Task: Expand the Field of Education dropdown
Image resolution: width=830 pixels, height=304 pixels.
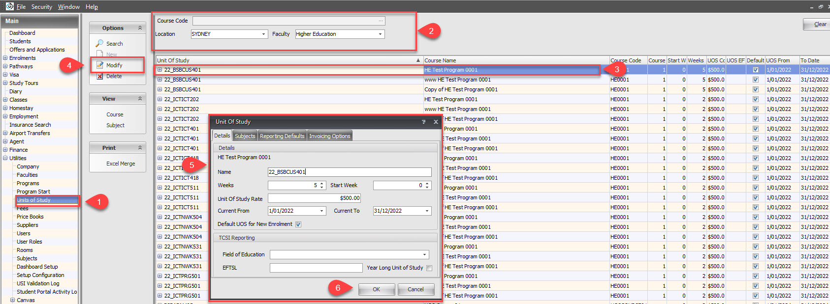Action: point(424,255)
